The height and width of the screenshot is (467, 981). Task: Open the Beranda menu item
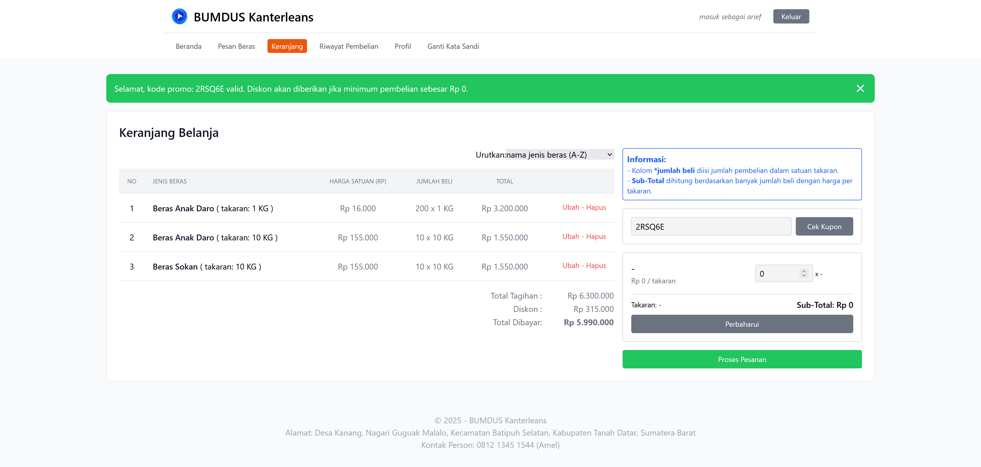[189, 46]
